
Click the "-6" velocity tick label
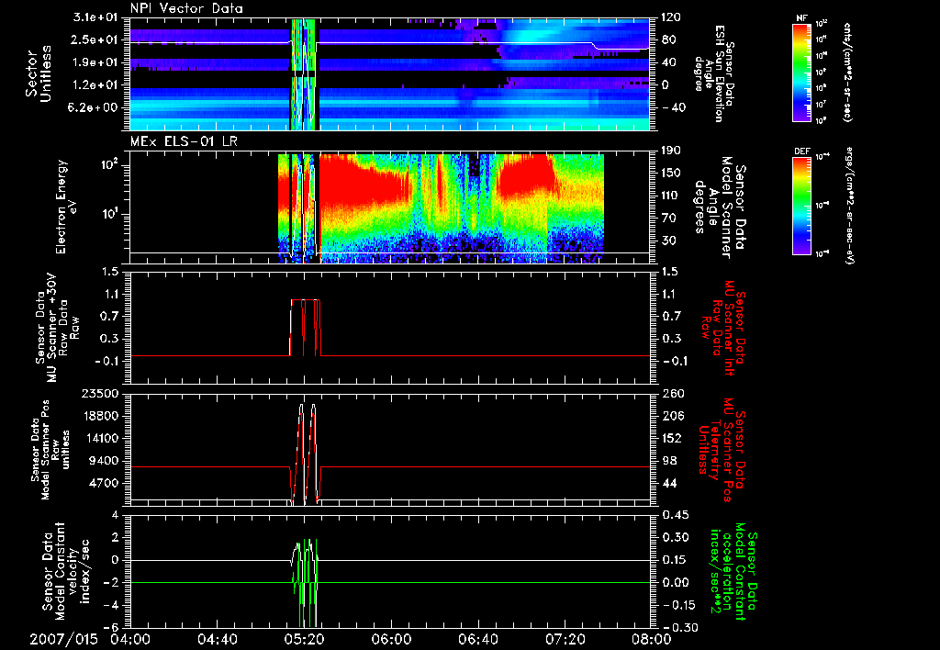tap(112, 627)
